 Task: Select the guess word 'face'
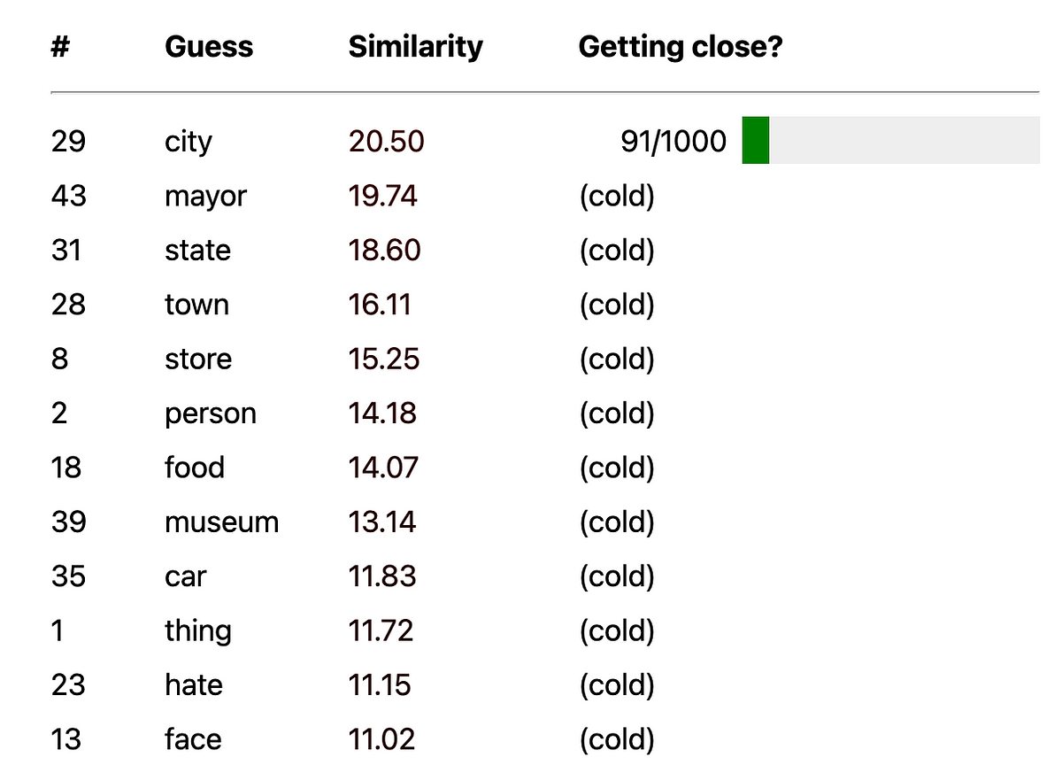point(193,739)
